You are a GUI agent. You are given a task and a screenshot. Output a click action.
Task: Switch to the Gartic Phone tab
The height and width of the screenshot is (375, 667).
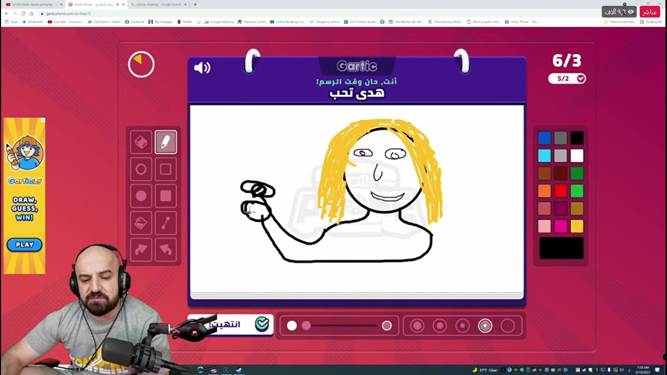coord(96,4)
